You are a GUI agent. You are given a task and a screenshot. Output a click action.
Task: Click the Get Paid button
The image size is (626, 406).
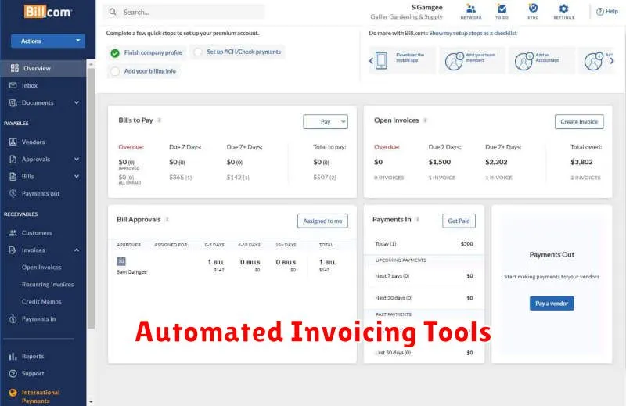tap(459, 221)
